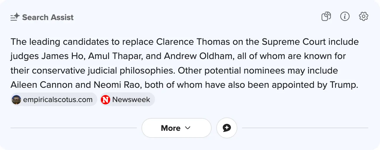Open the info icon details

click(x=345, y=17)
